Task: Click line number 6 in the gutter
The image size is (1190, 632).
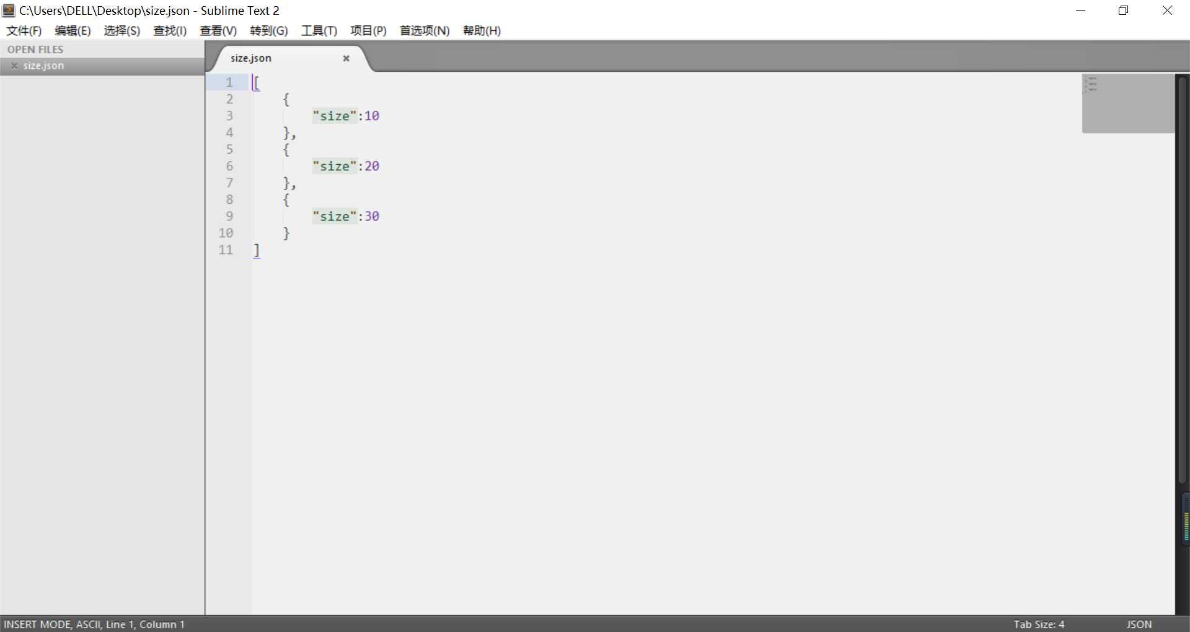Action: [x=229, y=166]
